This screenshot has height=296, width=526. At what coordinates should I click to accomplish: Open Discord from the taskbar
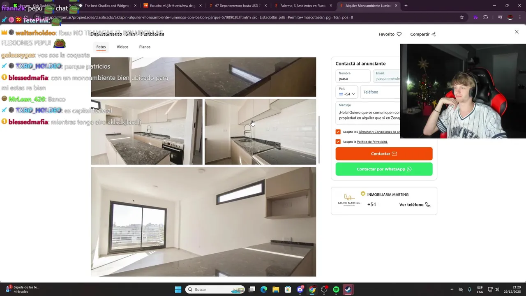(300, 289)
